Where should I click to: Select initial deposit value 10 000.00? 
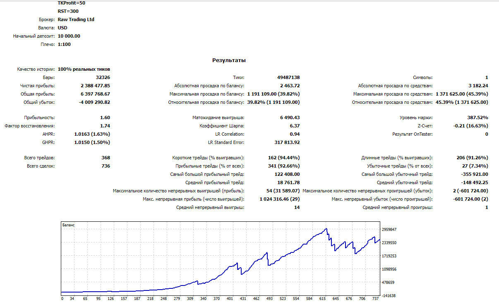(x=69, y=36)
